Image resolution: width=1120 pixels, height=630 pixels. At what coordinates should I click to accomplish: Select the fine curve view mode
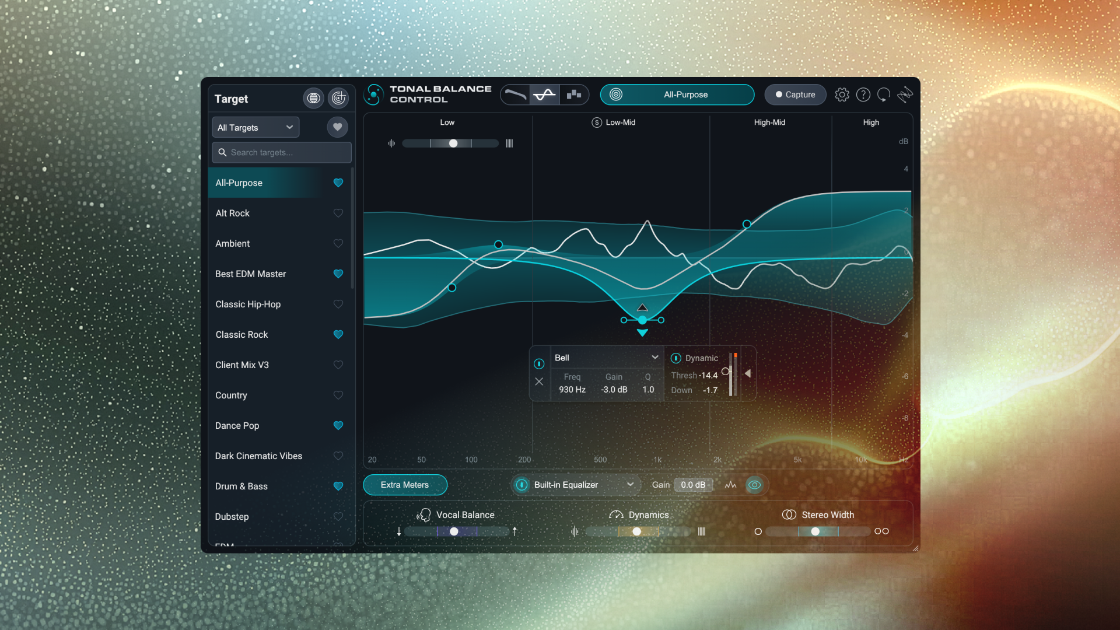point(545,94)
